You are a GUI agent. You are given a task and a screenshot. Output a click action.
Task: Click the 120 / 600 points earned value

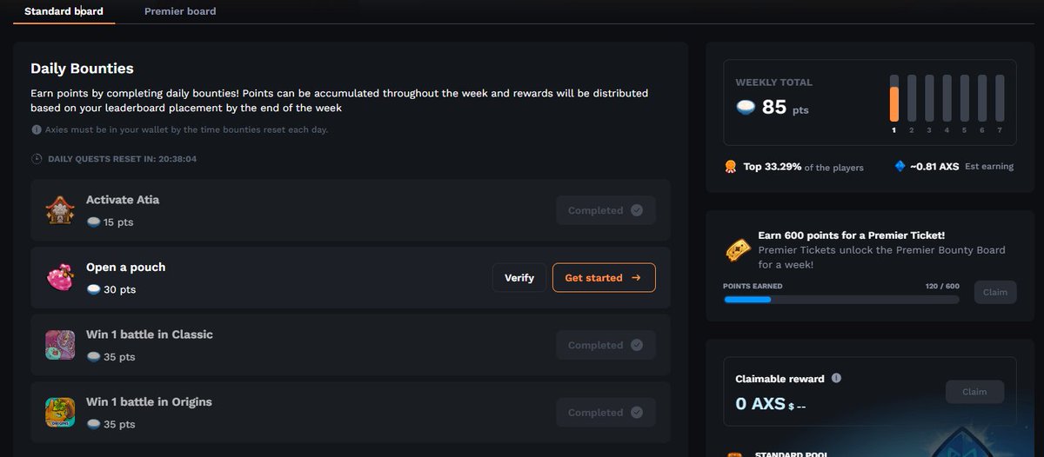(x=942, y=286)
